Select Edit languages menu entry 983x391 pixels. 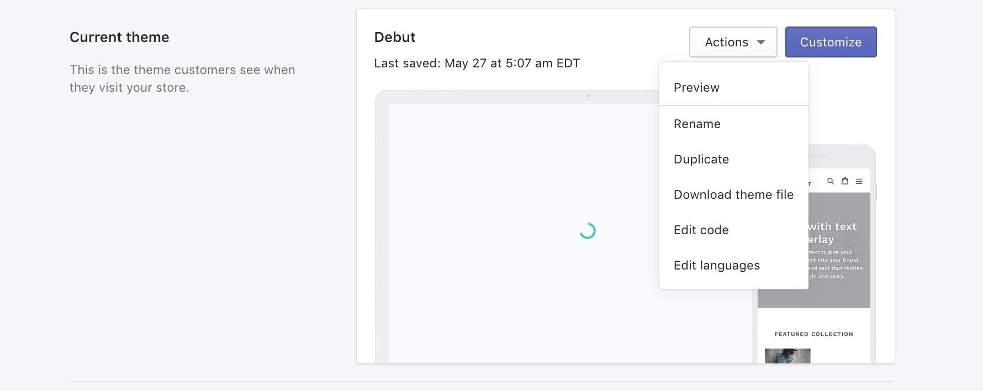[x=716, y=265]
